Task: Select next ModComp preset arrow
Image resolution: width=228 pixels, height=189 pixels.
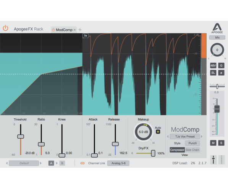Action: coord(202,137)
